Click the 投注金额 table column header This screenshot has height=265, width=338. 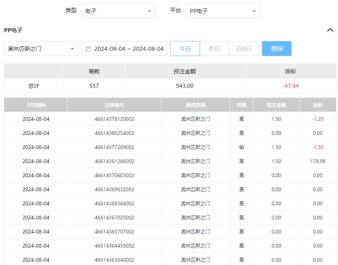pos(276,105)
